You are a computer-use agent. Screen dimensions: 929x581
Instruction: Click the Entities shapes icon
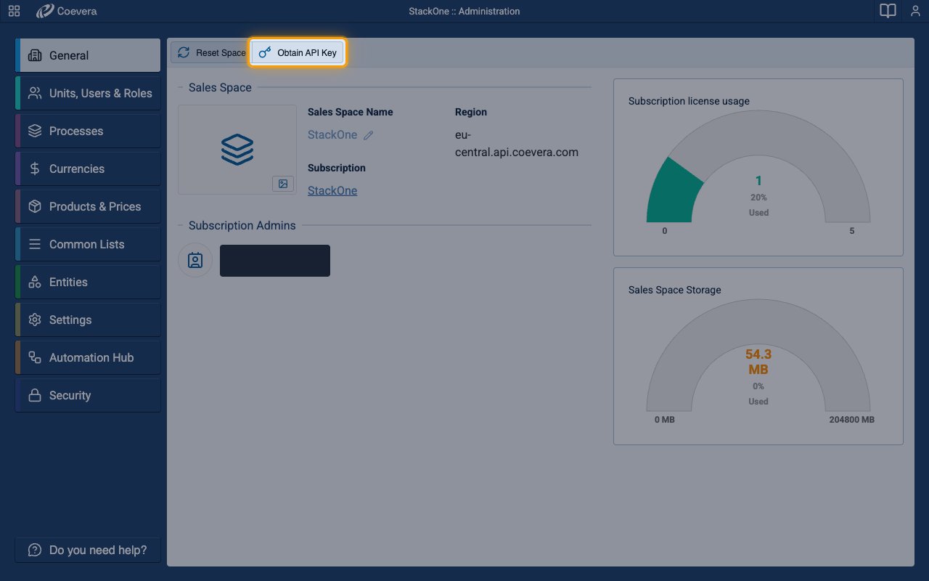[34, 282]
